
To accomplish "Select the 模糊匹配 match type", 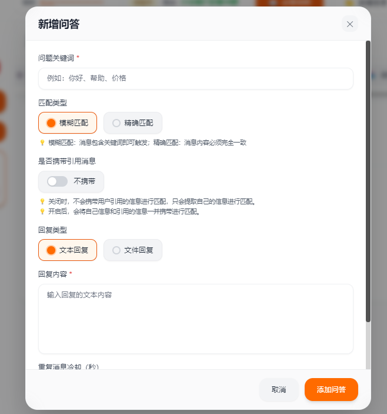I will [68, 123].
